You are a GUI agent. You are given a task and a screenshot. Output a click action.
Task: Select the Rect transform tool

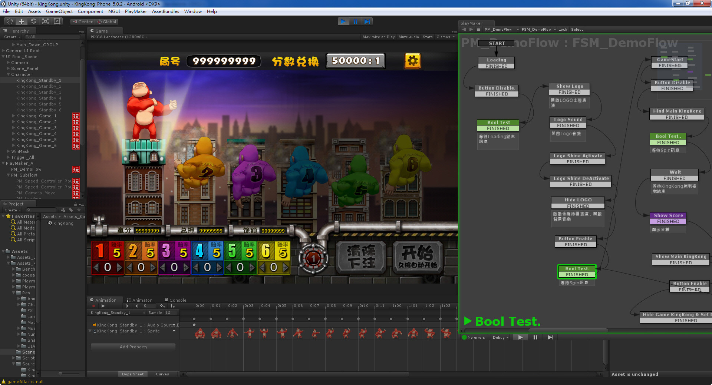57,21
